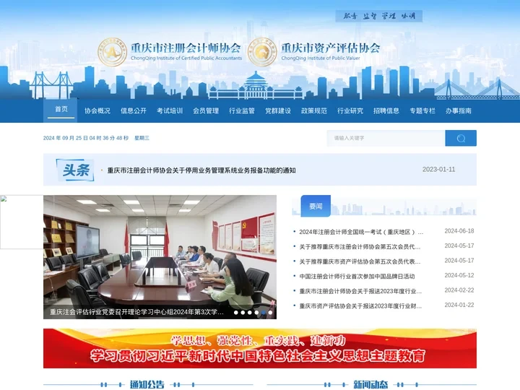Click the 星期三 weekday text

point(142,138)
